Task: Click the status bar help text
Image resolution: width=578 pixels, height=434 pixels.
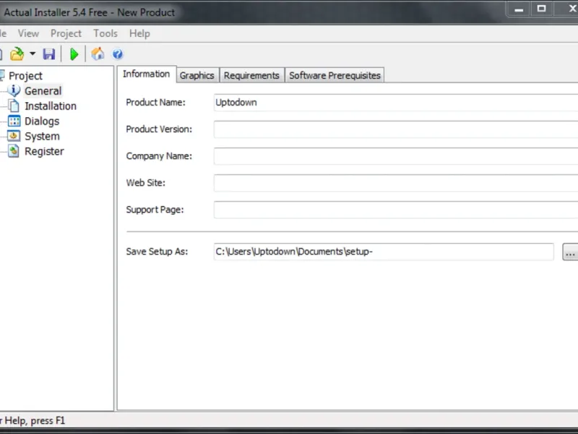Action: click(x=33, y=421)
